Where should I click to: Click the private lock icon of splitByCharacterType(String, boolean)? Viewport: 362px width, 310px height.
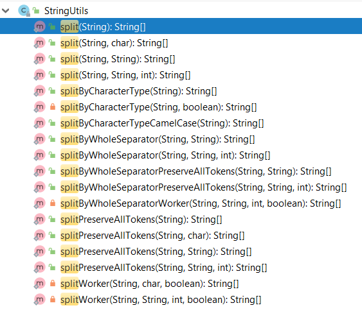[x=53, y=107]
